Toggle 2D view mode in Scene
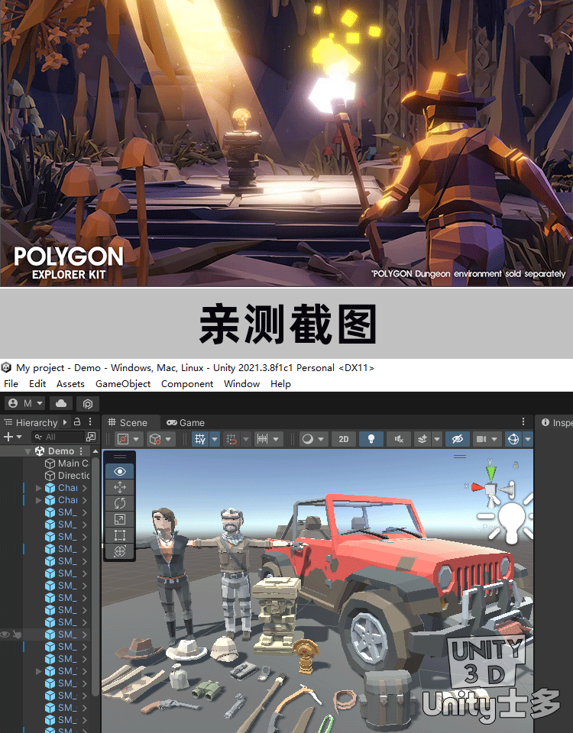Screen dimensions: 573x733 344,439
